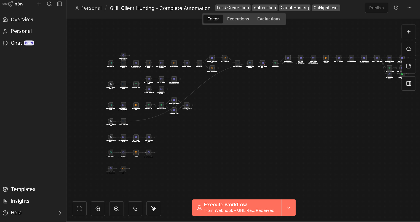Click the Publish button
The height and width of the screenshot is (222, 420).
coord(376,8)
